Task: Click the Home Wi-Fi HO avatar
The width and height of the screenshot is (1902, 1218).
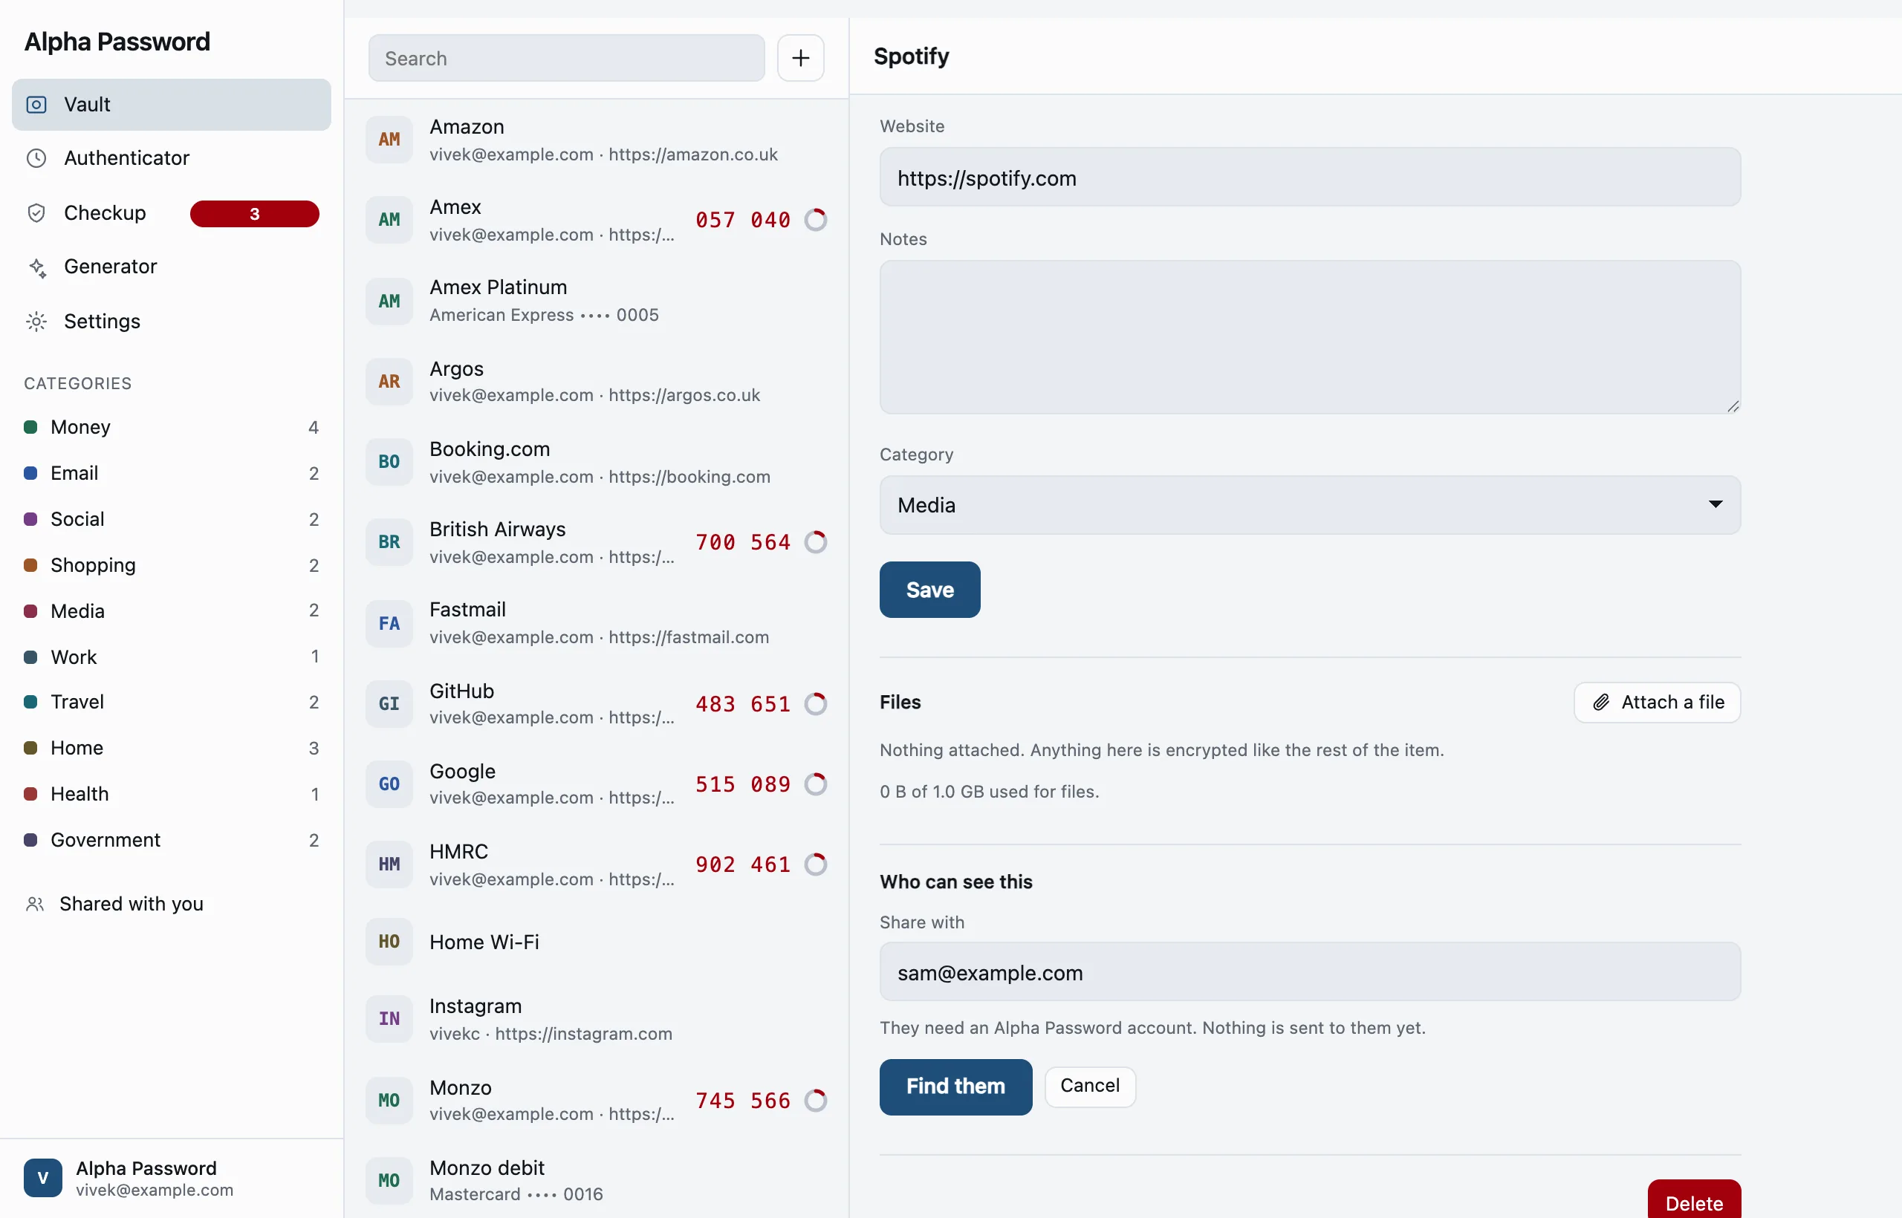Action: click(x=389, y=942)
